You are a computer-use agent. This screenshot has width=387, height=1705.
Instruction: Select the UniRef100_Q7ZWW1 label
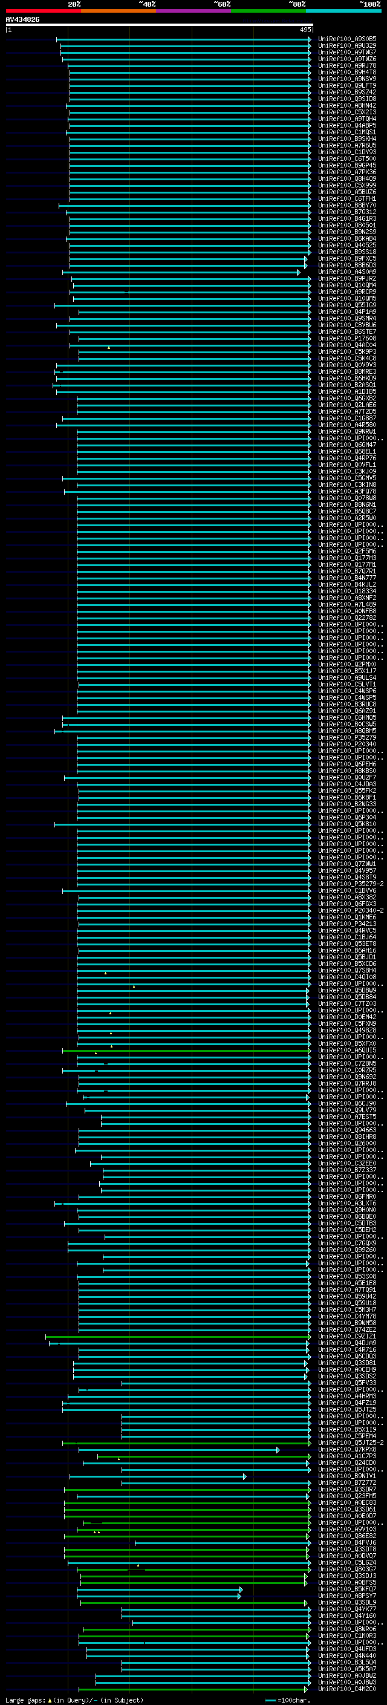pos(347,864)
